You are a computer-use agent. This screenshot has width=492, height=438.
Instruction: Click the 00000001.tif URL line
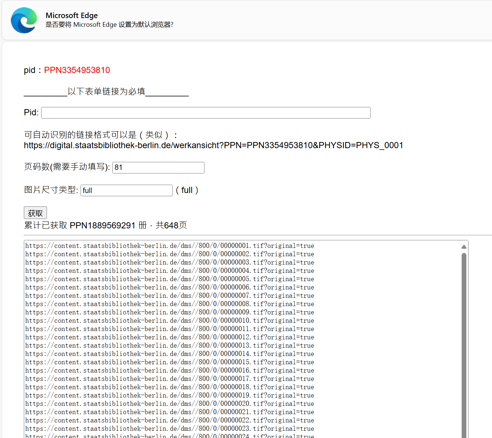pyautogui.click(x=169, y=246)
